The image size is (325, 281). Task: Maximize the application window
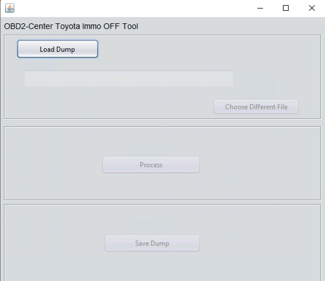click(x=286, y=8)
